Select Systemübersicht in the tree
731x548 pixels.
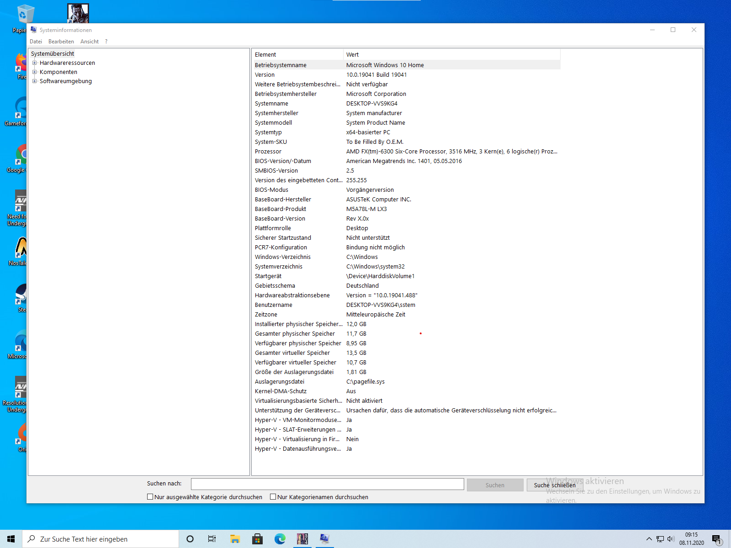pyautogui.click(x=53, y=54)
